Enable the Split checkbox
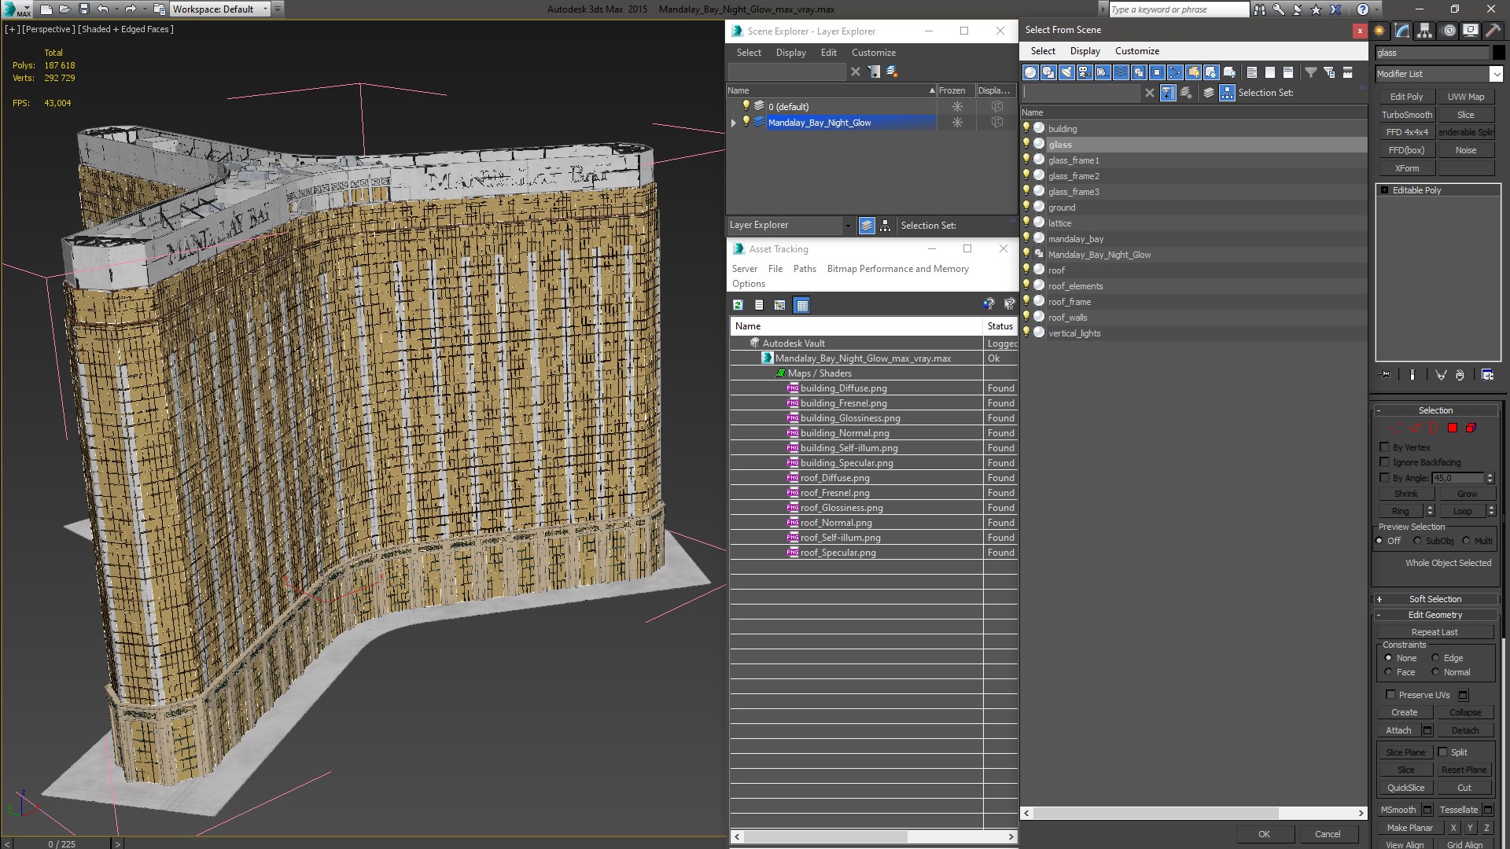This screenshot has width=1510, height=849. (x=1443, y=752)
